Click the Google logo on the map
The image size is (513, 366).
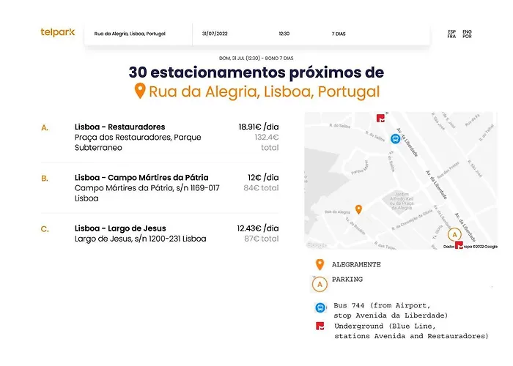317,245
